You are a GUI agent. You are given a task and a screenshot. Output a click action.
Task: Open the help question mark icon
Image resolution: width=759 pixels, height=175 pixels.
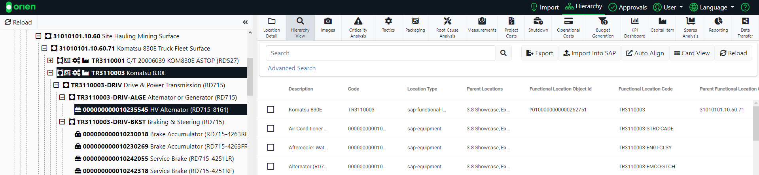pyautogui.click(x=745, y=7)
